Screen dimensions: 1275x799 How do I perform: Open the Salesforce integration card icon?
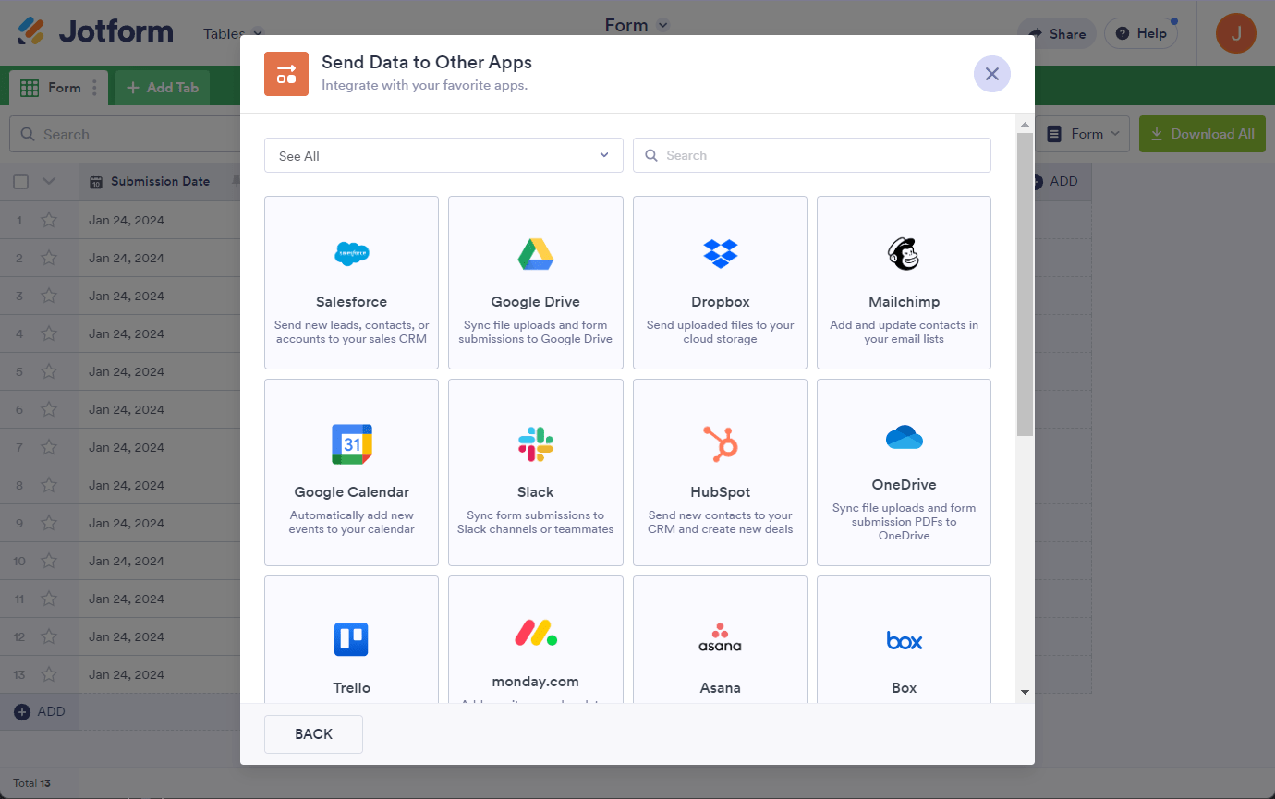tap(351, 253)
